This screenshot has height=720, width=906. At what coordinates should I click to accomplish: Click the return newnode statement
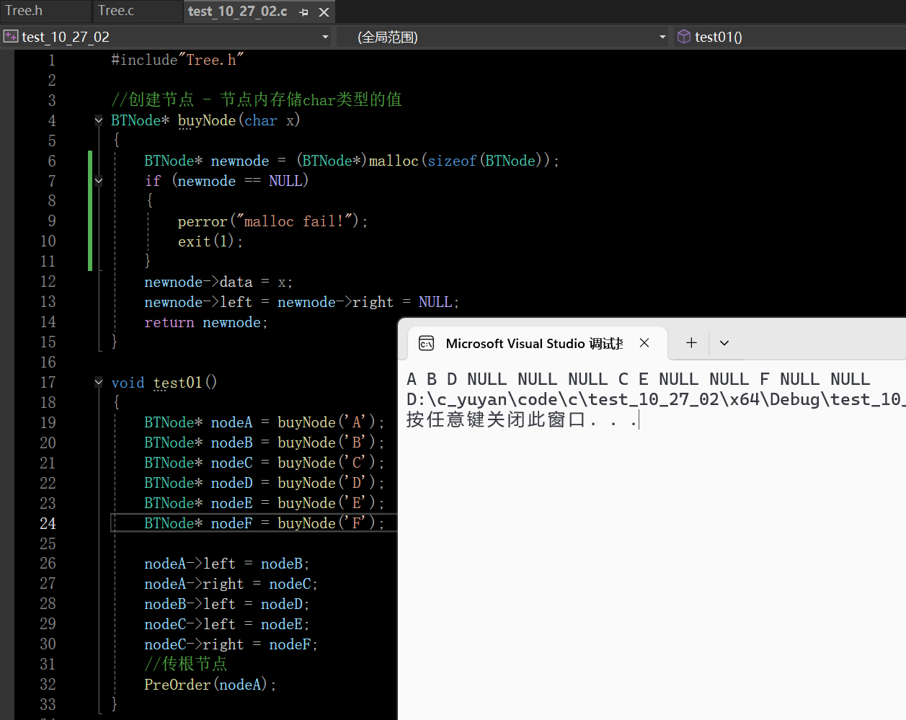(206, 322)
